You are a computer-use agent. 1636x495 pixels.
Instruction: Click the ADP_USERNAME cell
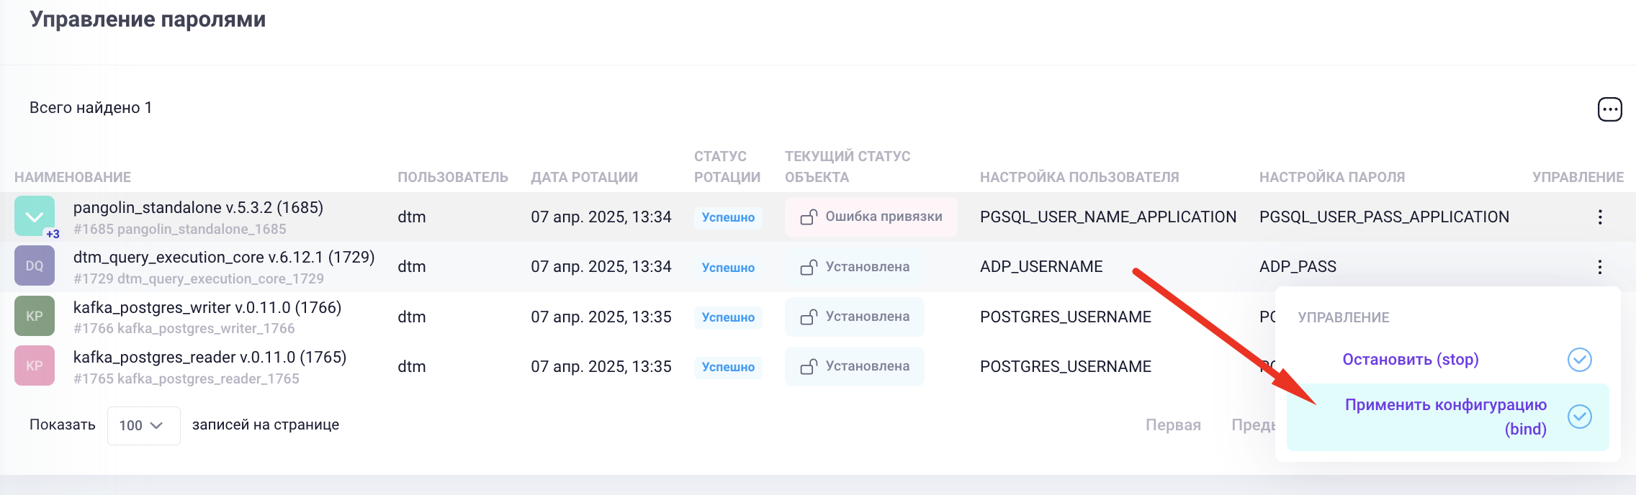(x=1041, y=266)
